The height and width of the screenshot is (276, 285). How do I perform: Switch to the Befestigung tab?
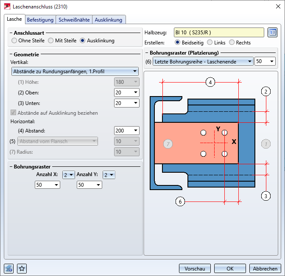pos(40,19)
